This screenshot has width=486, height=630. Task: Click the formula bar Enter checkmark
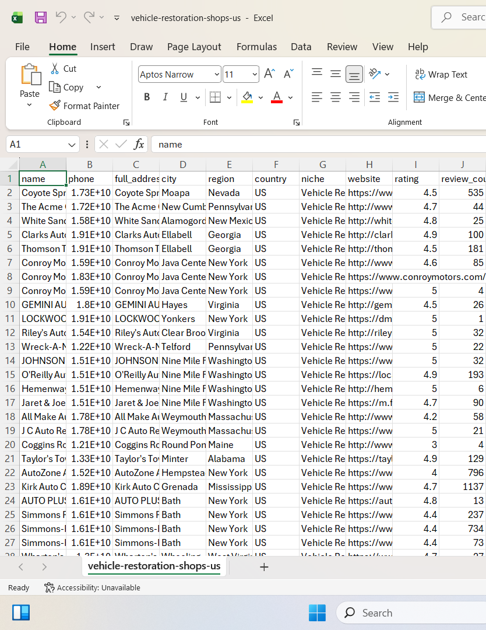click(121, 144)
